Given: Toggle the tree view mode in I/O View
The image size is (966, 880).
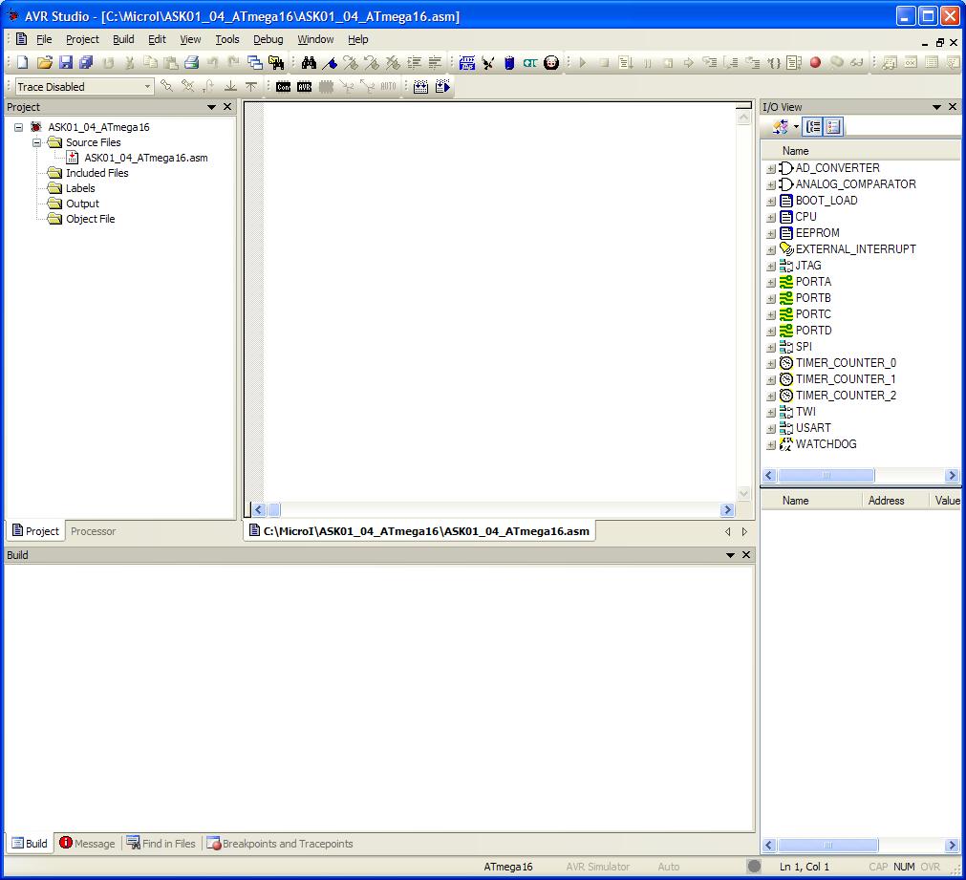Looking at the screenshot, I should coord(812,127).
